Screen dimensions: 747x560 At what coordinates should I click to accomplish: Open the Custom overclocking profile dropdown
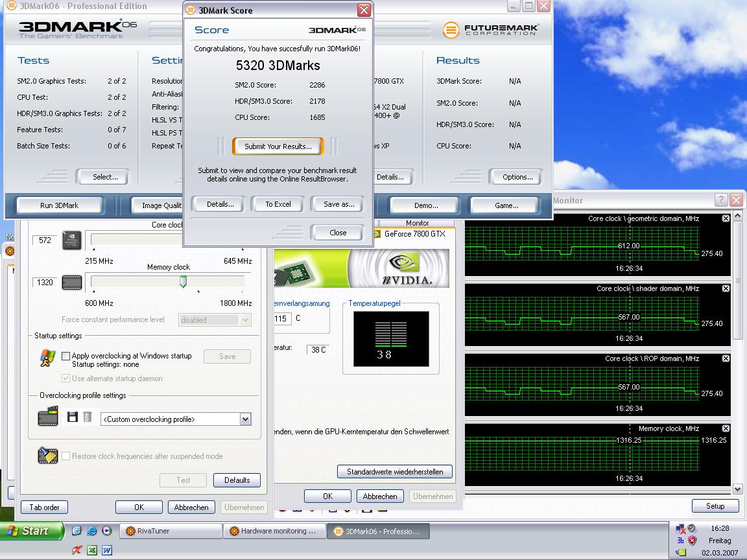click(x=245, y=419)
